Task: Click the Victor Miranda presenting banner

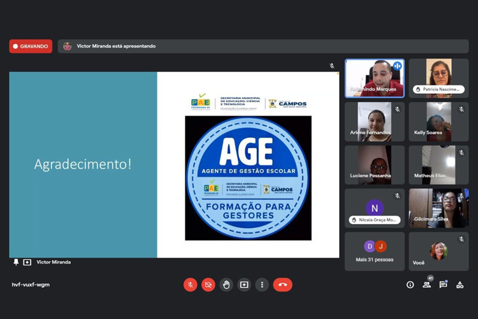Action: 263,46
